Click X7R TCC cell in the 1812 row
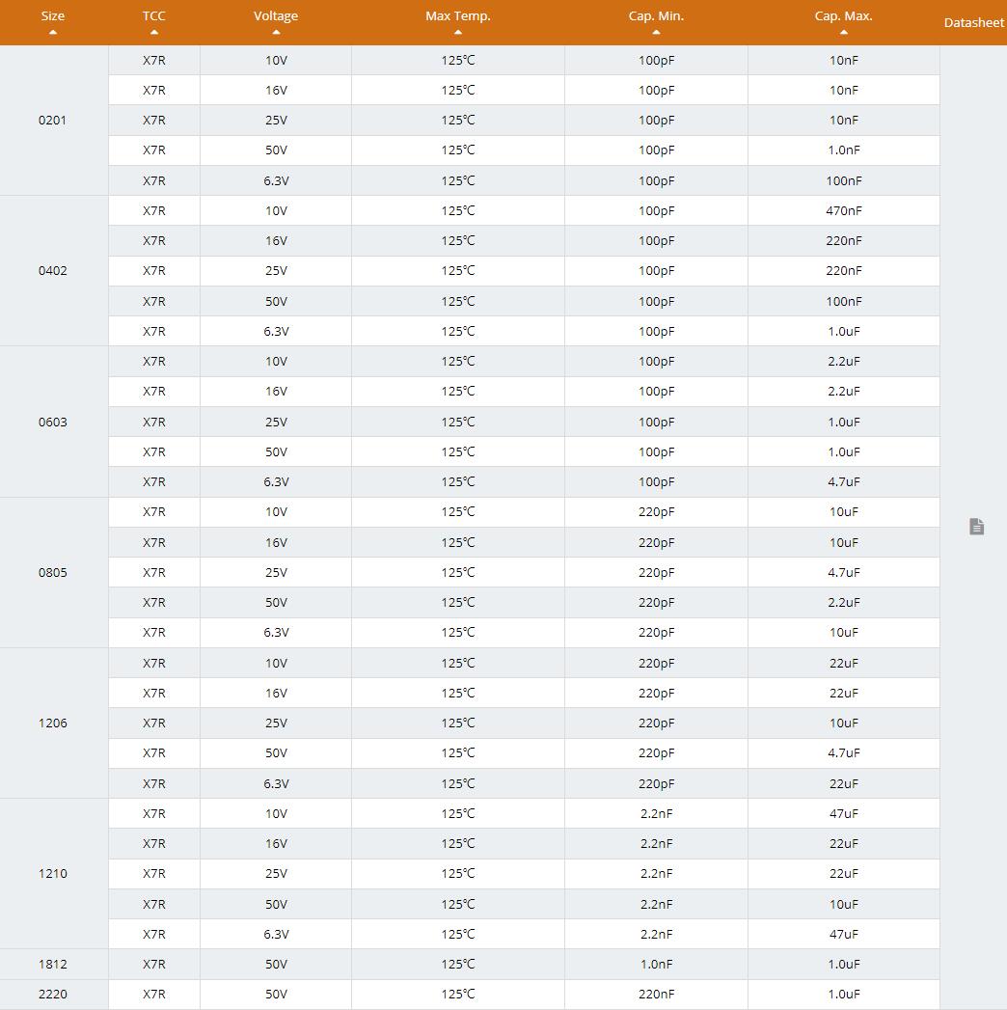This screenshot has width=1007, height=1010. coord(154,965)
